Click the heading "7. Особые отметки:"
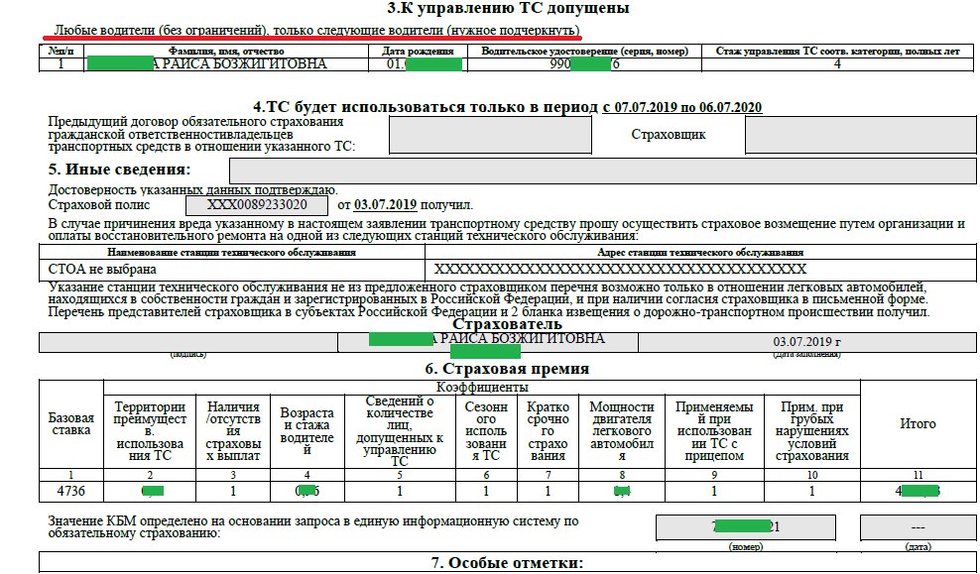 [x=507, y=563]
